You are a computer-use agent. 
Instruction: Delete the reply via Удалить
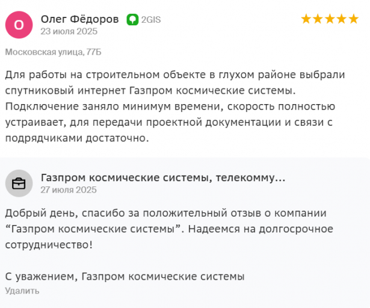coord(22,291)
